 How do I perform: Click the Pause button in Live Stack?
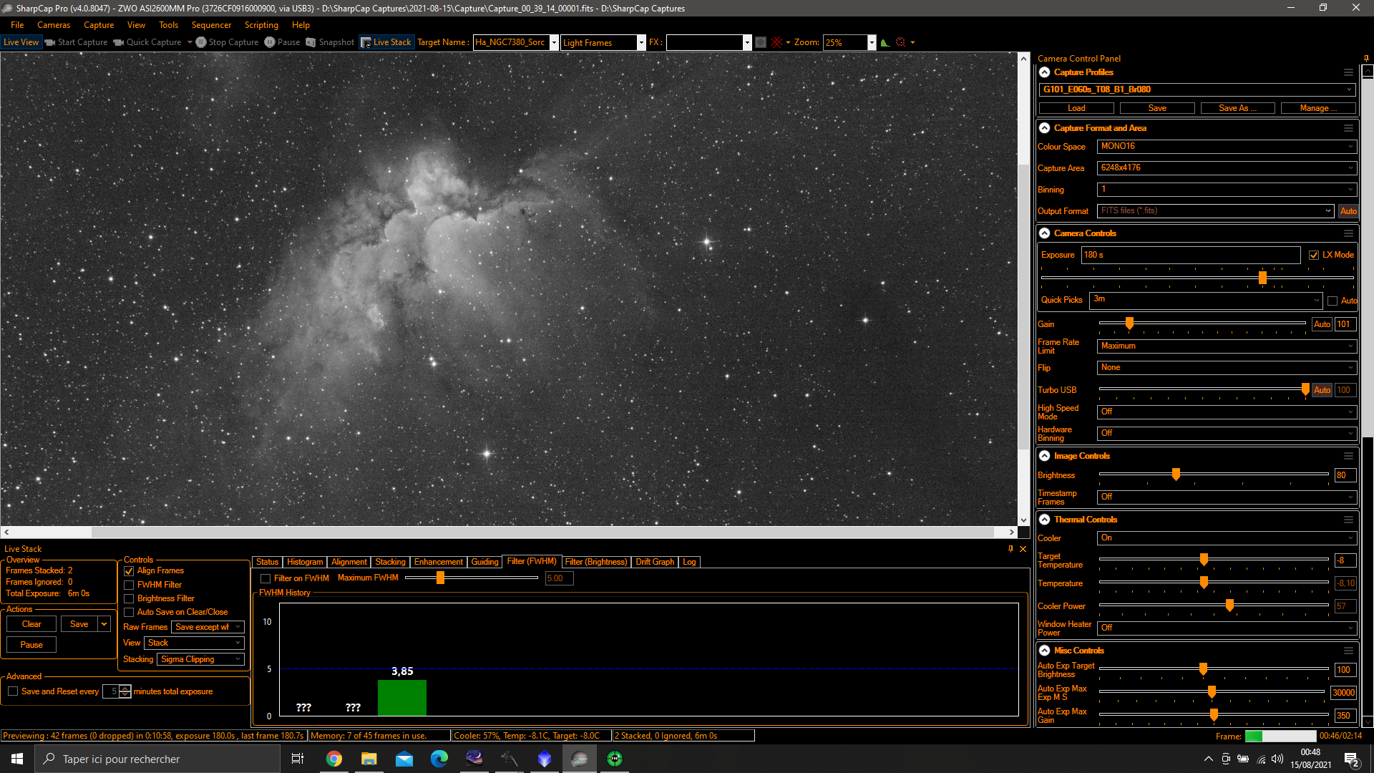31,645
